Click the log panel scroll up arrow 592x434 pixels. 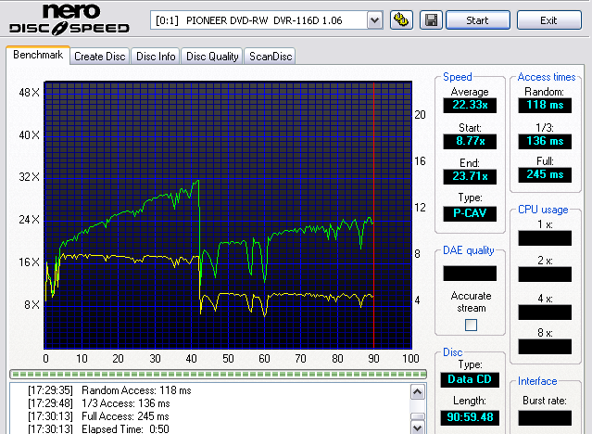coord(418,390)
